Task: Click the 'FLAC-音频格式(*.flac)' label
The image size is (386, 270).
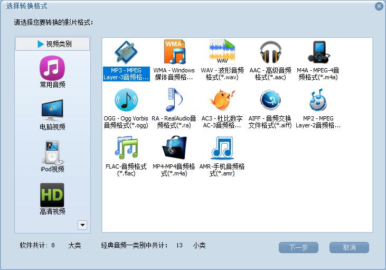Action: (126, 170)
